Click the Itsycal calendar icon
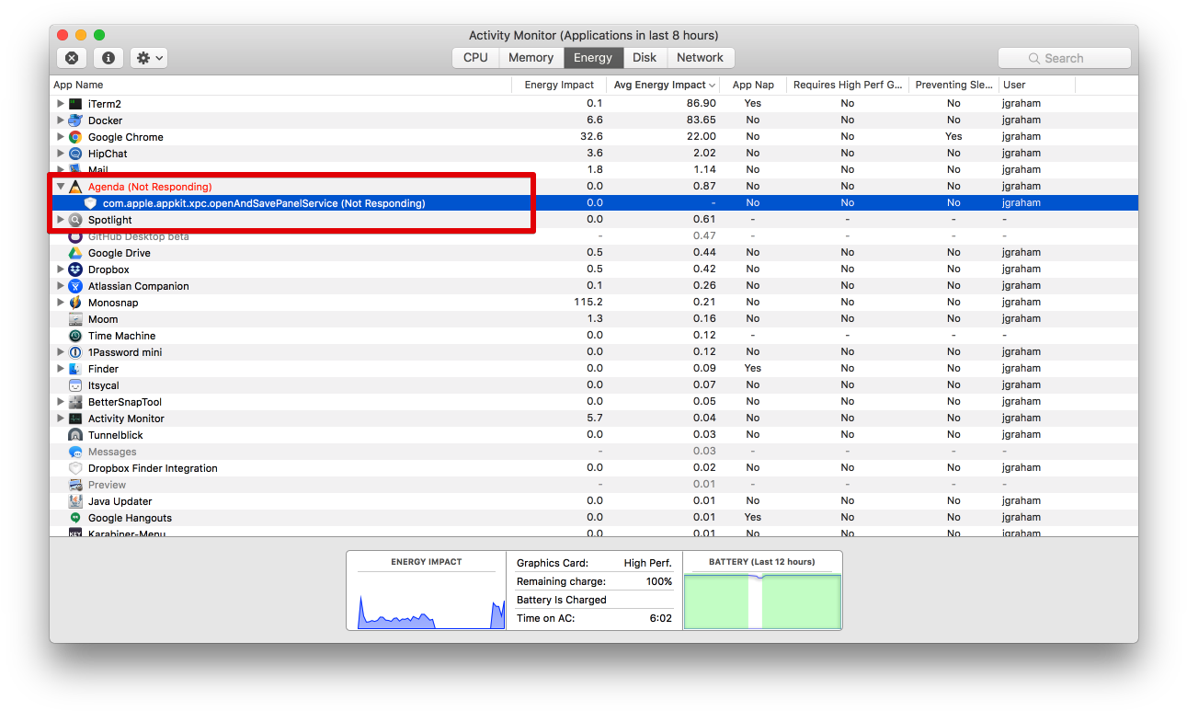The width and height of the screenshot is (1187, 711). [75, 385]
